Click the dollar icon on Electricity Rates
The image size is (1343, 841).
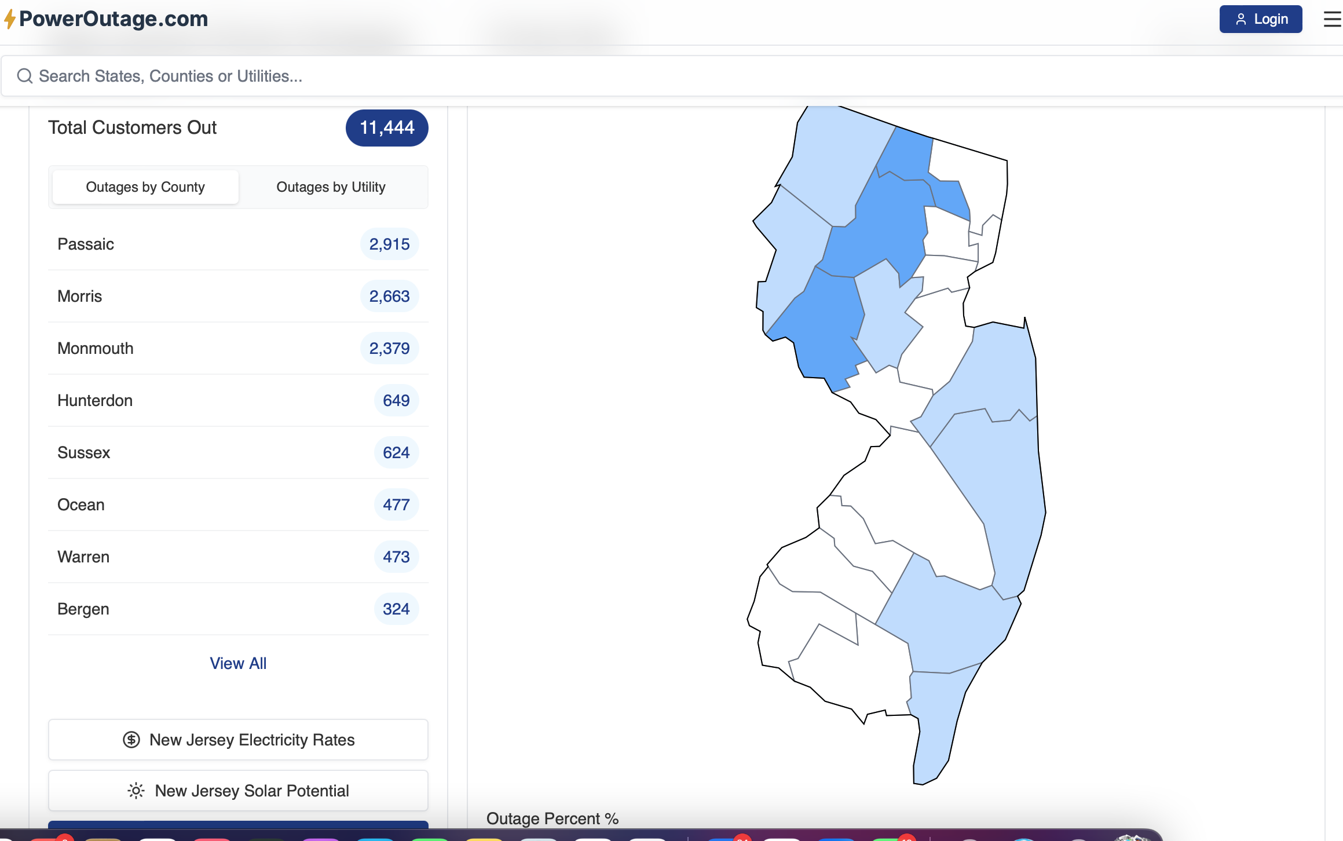point(131,740)
